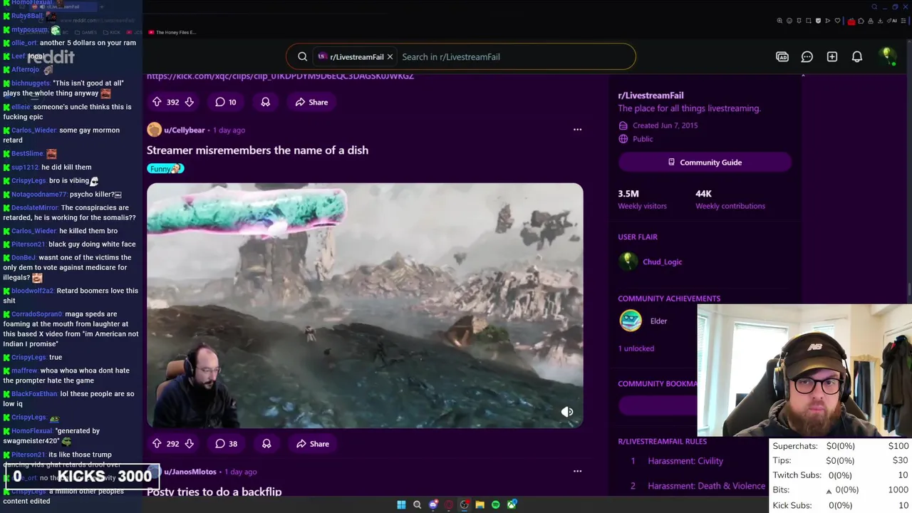This screenshot has width=912, height=513.
Task: Open the browser easy setup menu
Action: 904,21
